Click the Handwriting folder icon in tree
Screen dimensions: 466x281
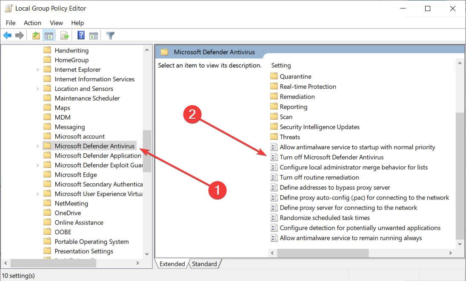tap(47, 50)
